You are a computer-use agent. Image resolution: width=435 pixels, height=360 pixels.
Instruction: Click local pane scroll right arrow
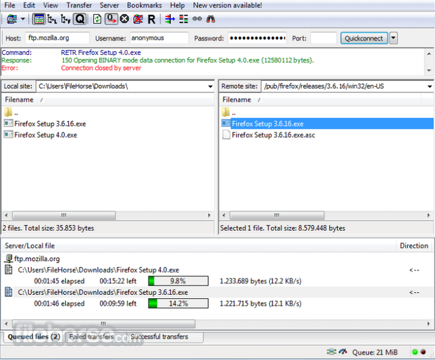point(209,215)
